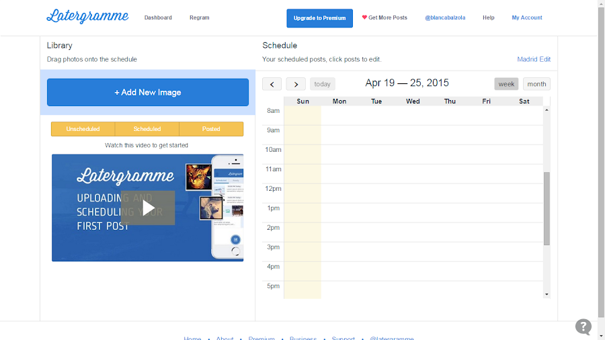The image size is (605, 340).
Task: Click the 12pm time label
Action: coord(273,189)
